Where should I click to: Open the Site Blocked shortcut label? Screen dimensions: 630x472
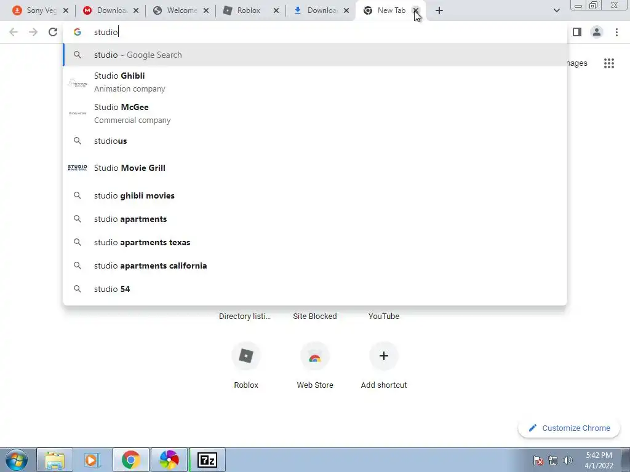pos(315,317)
